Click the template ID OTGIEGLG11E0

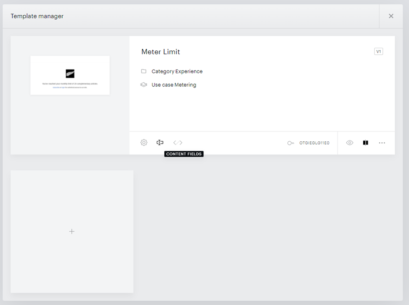pos(314,143)
